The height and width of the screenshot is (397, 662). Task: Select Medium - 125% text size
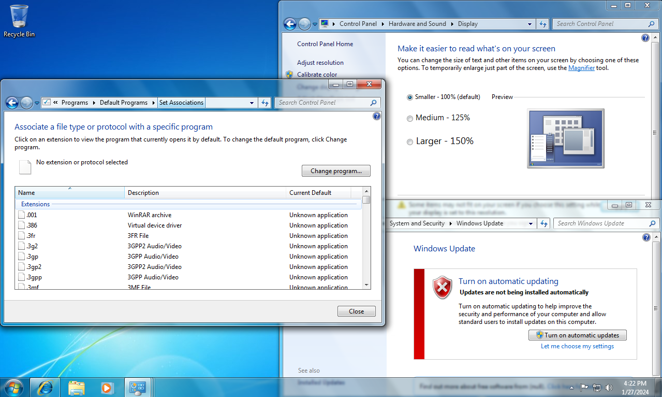(438, 118)
